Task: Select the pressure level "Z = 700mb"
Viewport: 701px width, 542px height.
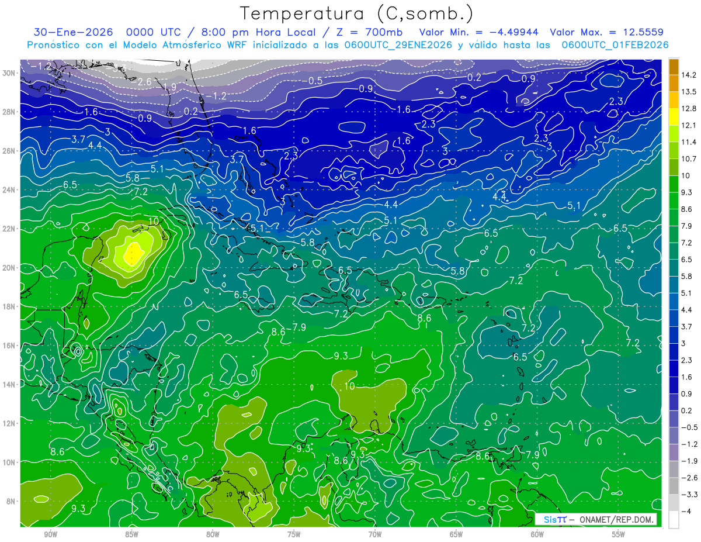Action: click(369, 32)
